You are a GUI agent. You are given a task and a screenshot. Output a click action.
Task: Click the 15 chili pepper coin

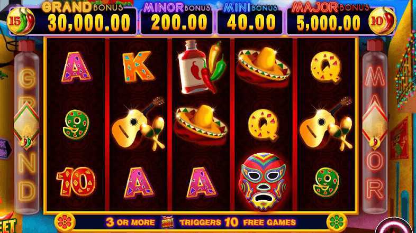point(21,21)
